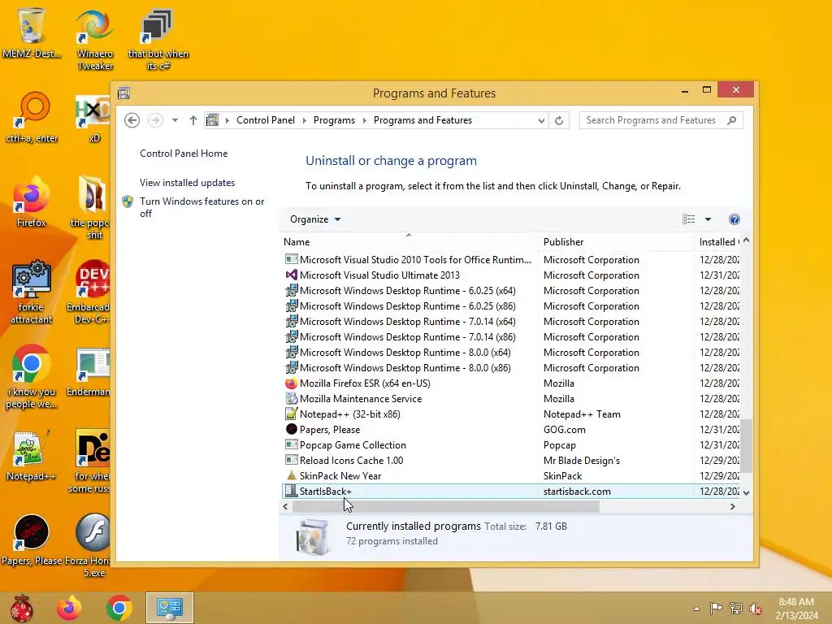Select Notepad++ (32-bit x86) row

[x=510, y=414]
